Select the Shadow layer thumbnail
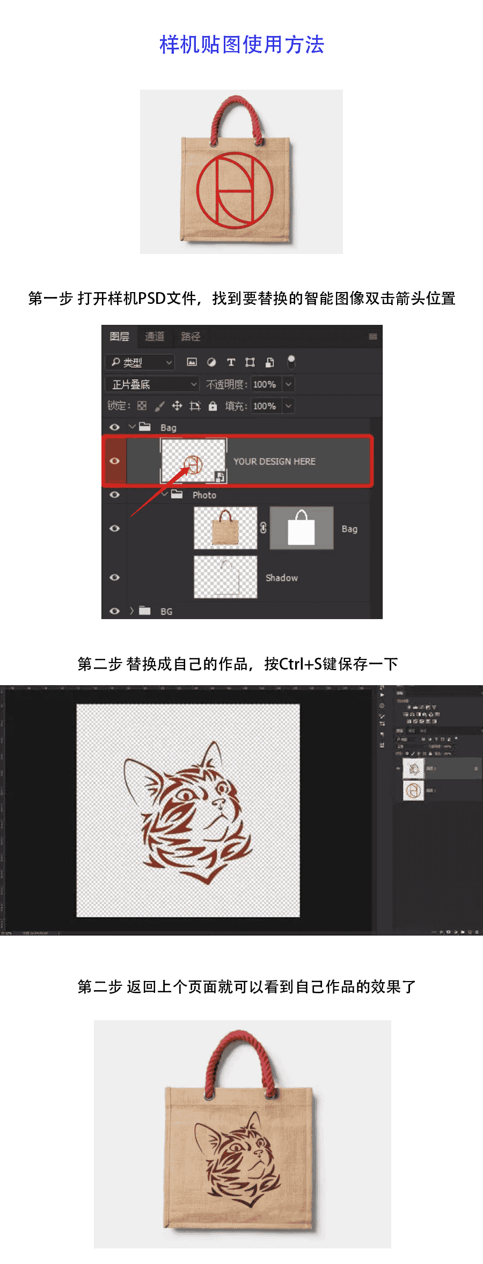Image resolution: width=483 pixels, height=1264 pixels. 225,577
